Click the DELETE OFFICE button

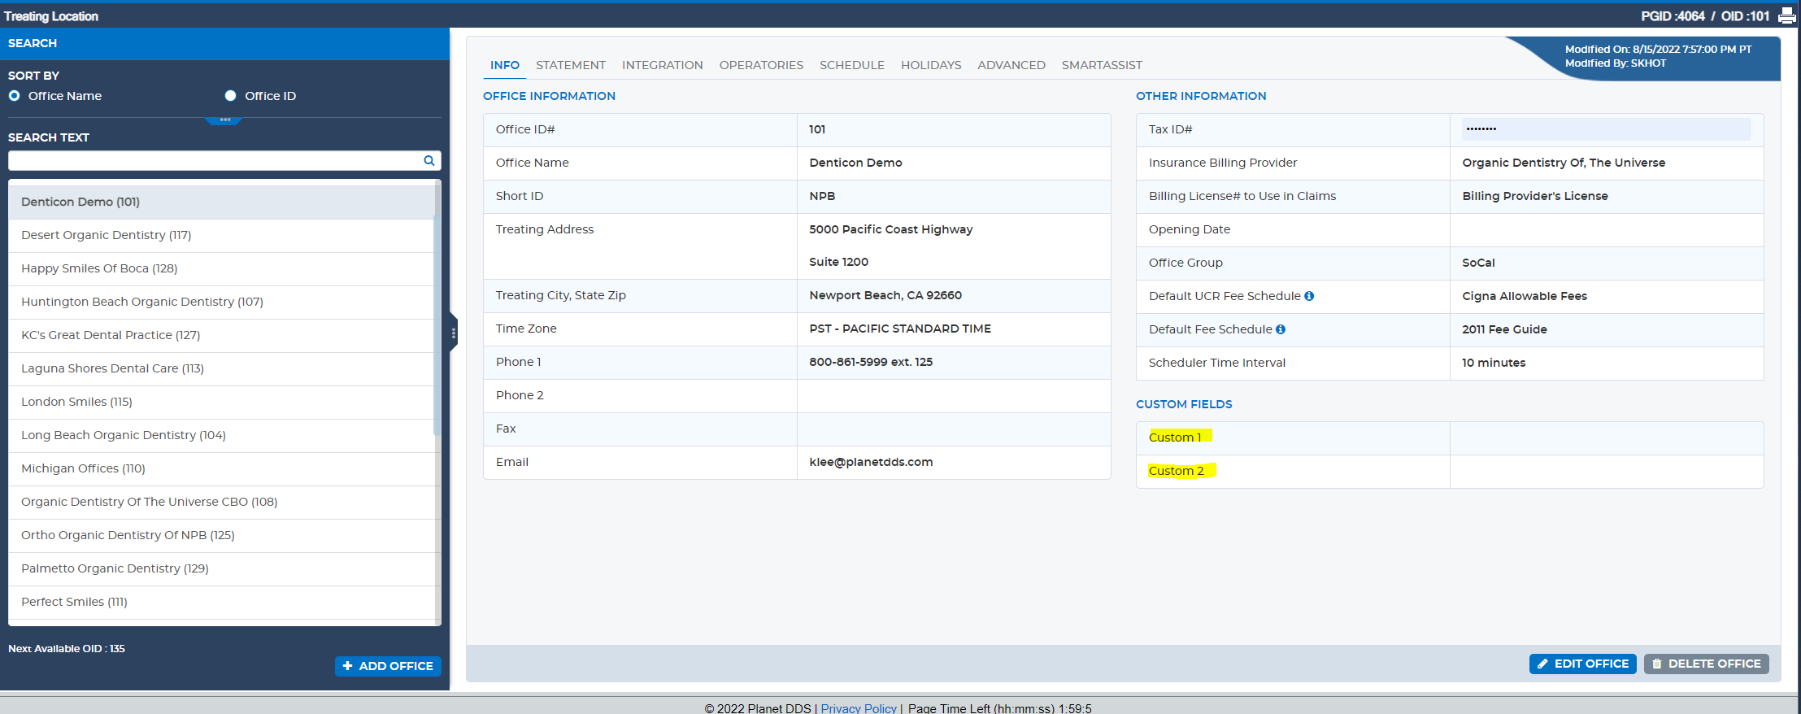(1706, 664)
